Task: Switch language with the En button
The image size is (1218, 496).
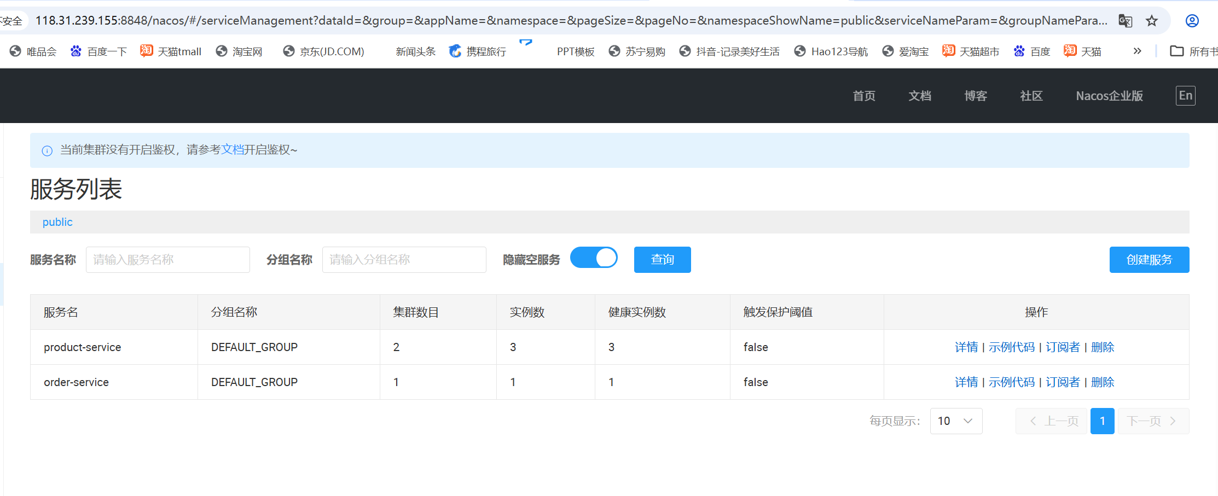Action: coord(1186,96)
